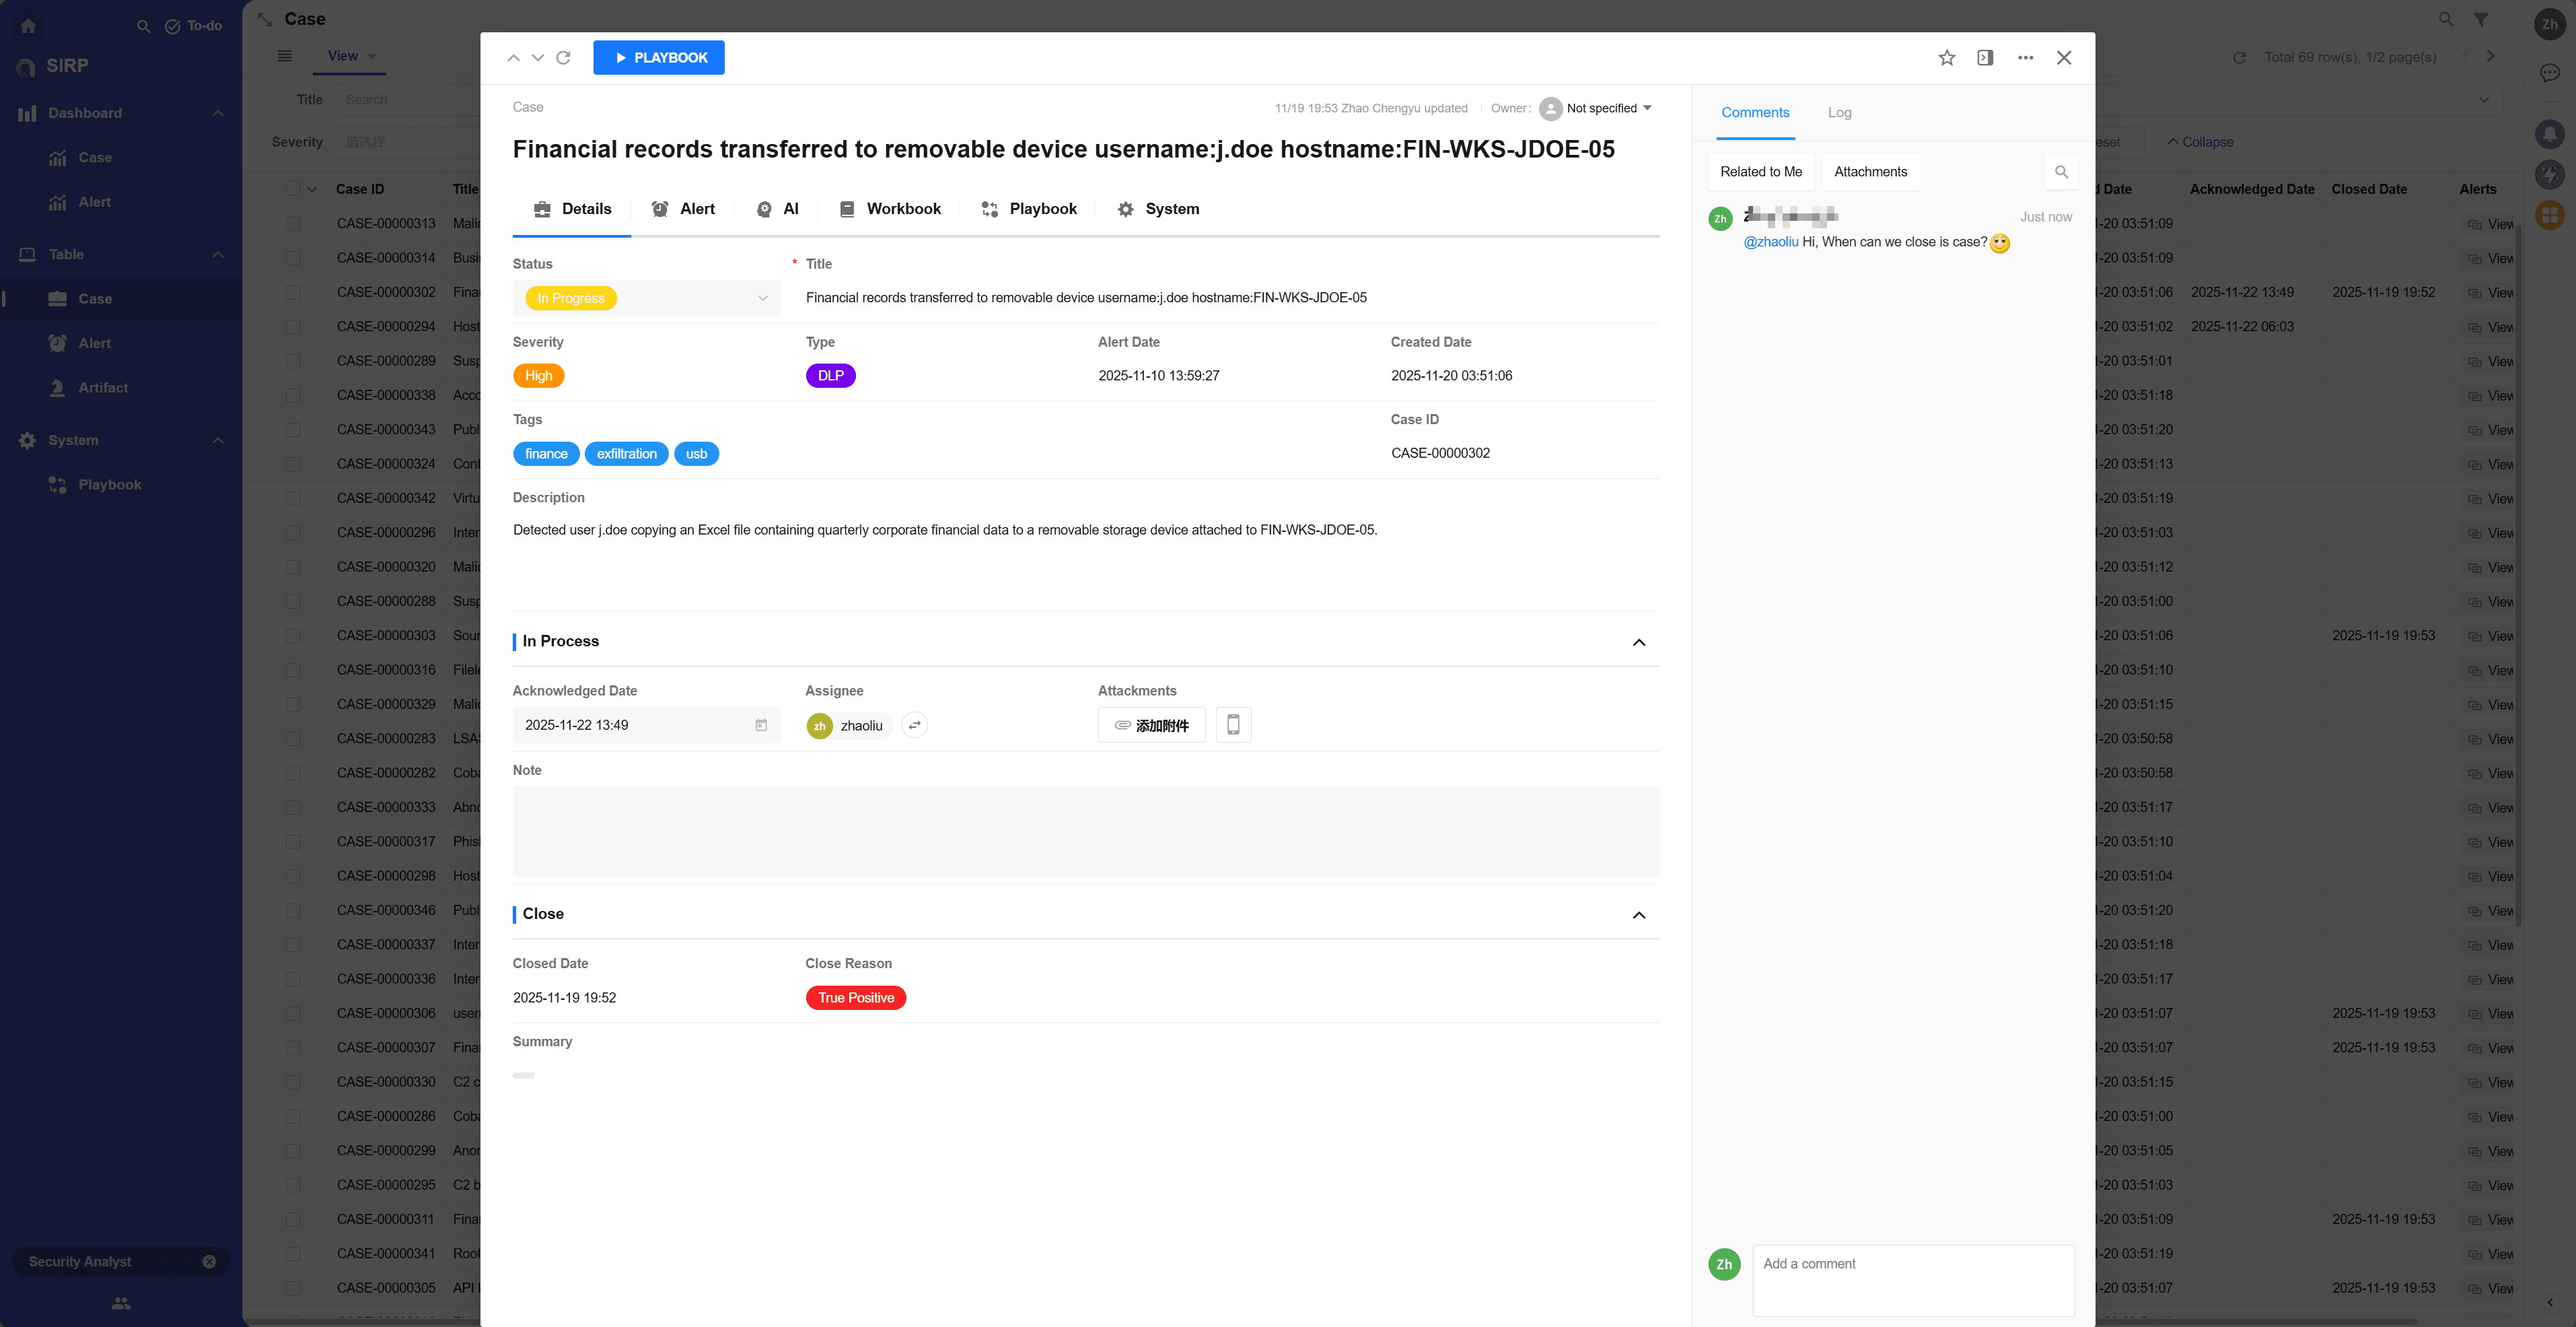2576x1327 pixels.
Task: Run the PLAYBOOK button
Action: tap(658, 58)
